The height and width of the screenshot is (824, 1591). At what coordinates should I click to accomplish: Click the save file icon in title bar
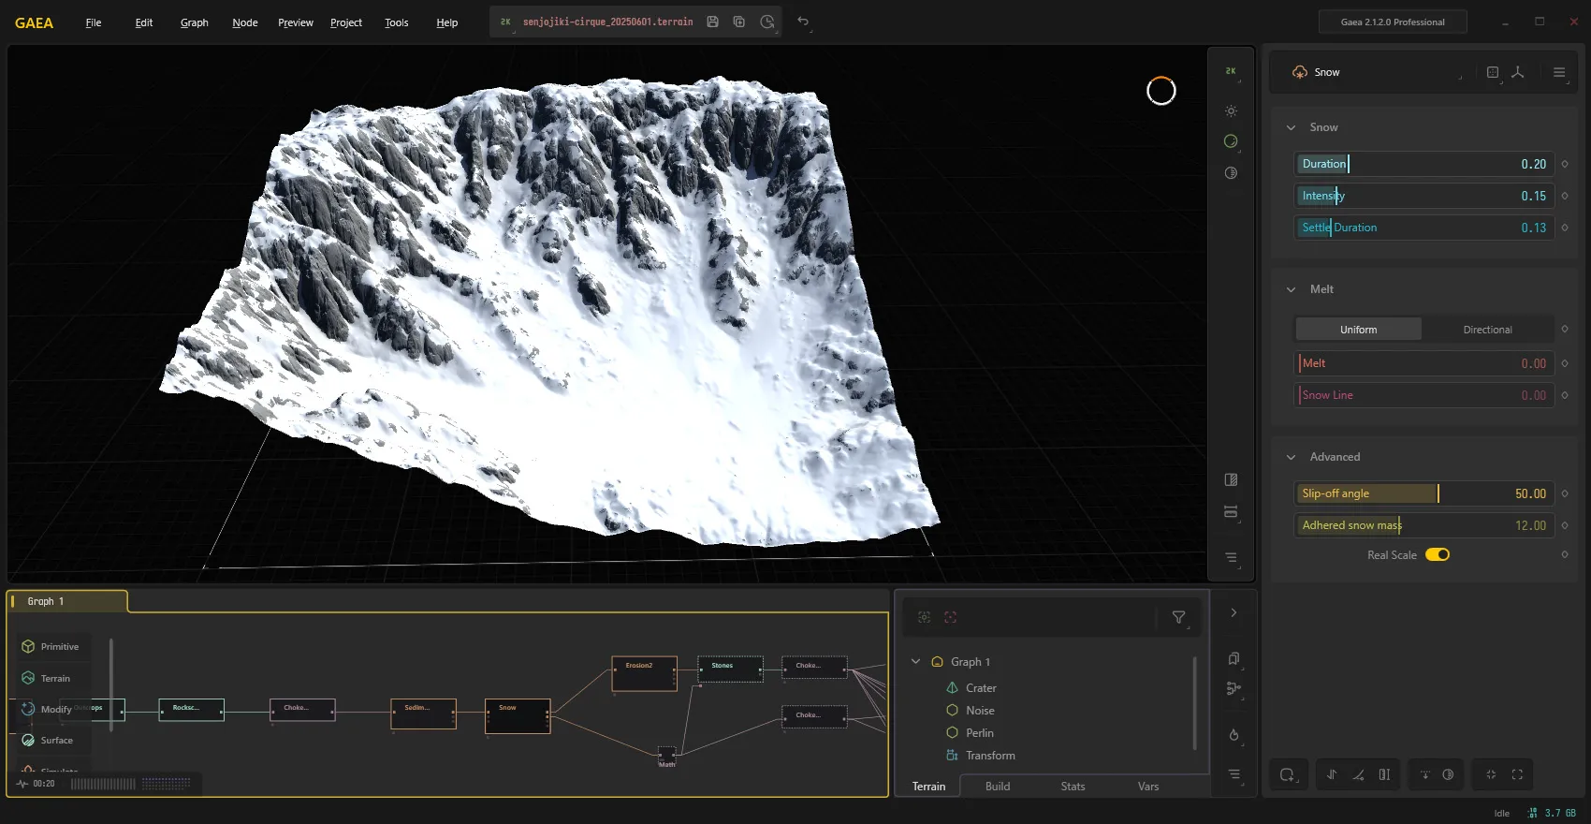pos(712,22)
